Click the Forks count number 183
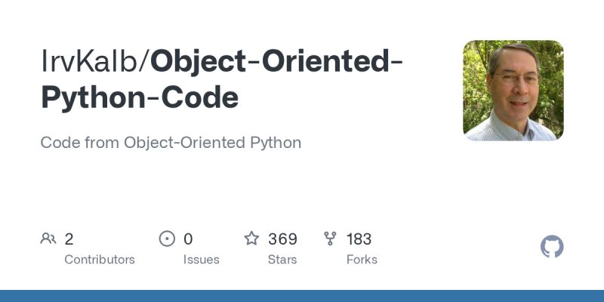 (x=359, y=239)
